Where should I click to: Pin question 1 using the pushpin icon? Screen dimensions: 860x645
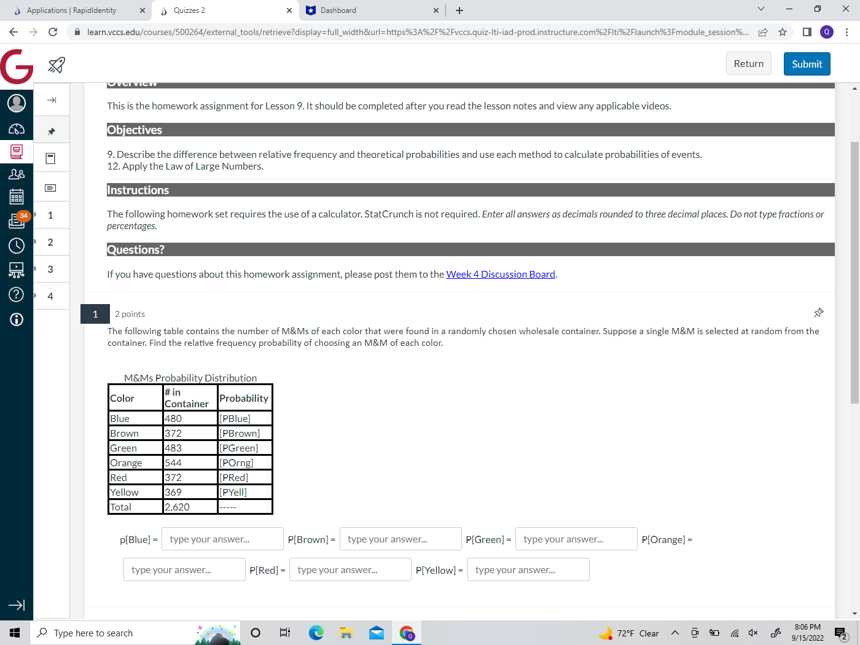point(818,313)
